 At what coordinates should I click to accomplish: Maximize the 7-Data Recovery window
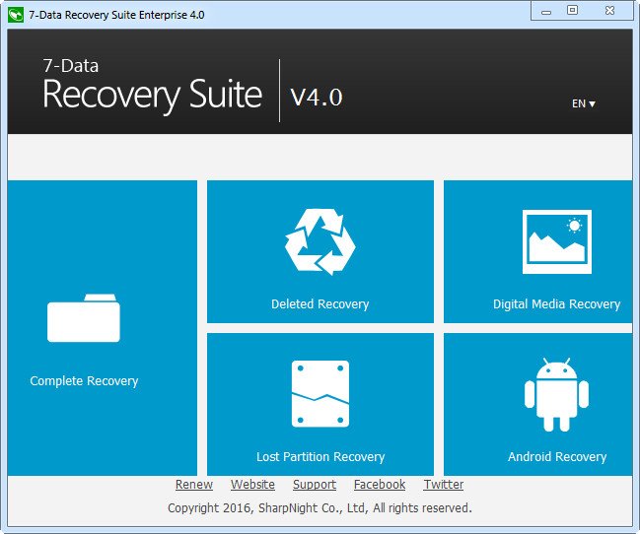point(573,10)
